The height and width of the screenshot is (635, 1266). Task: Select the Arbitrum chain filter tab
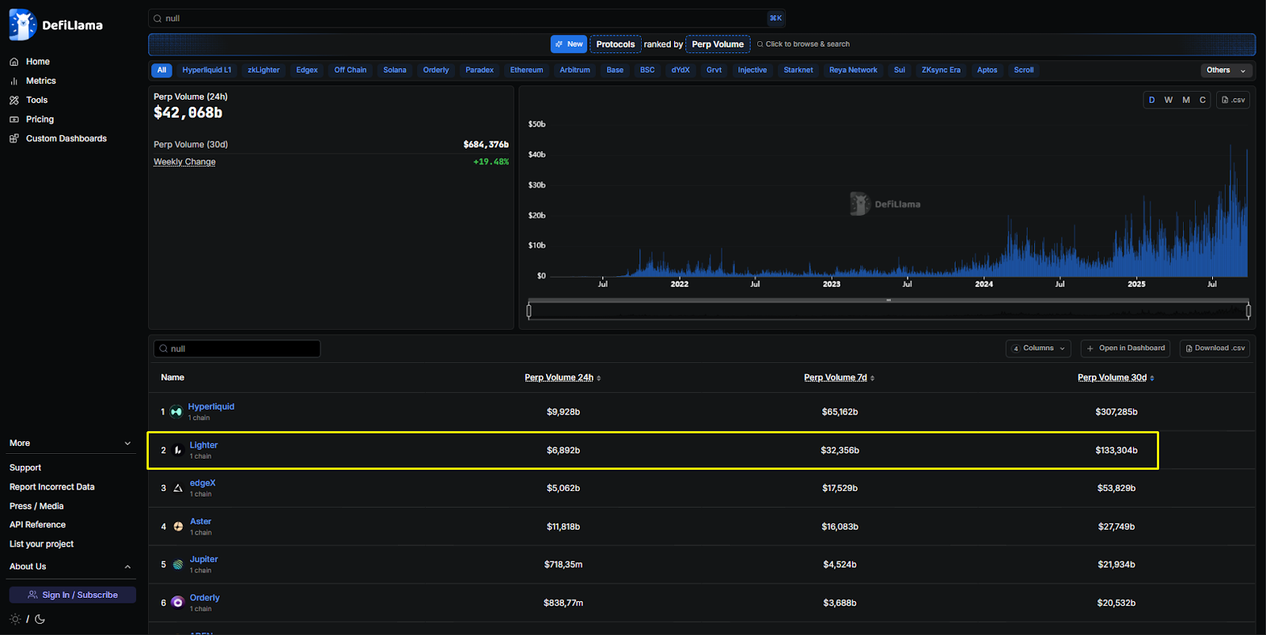tap(574, 70)
